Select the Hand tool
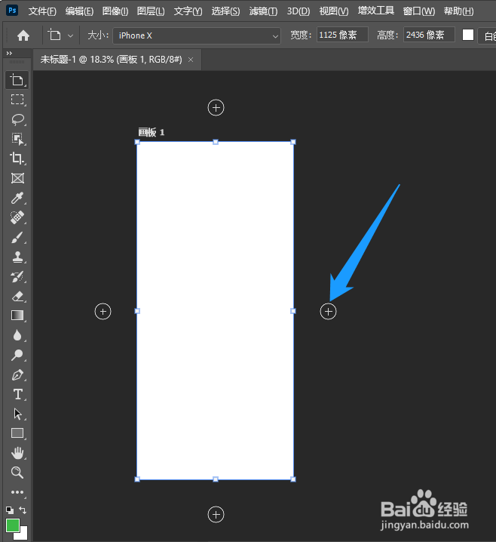Screen dimensions: 496x542 pyautogui.click(x=17, y=453)
